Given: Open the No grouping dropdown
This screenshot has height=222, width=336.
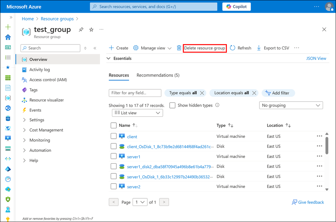Looking at the screenshot, I should coord(291,105).
